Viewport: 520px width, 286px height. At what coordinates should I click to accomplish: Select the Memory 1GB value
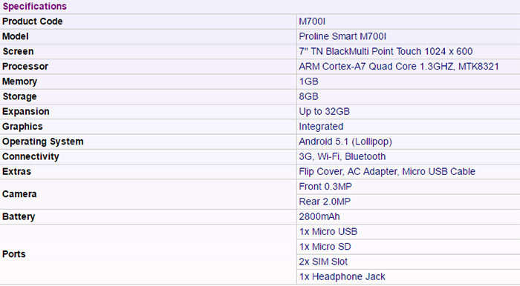(309, 82)
